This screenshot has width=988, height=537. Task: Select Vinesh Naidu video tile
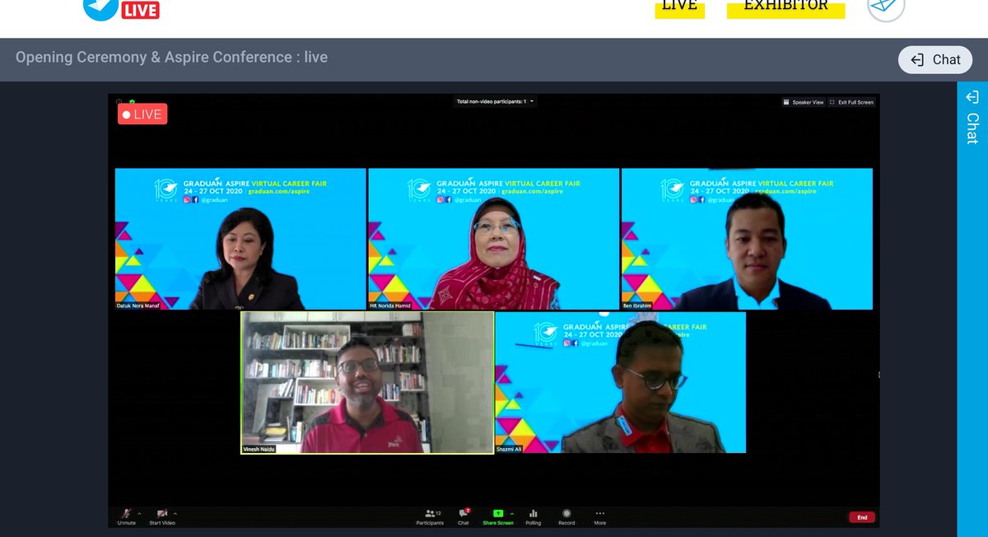(367, 382)
